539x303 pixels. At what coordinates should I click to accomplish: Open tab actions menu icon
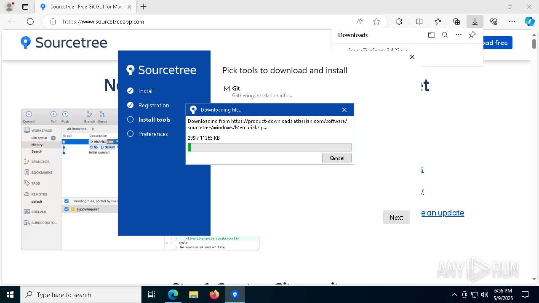click(25, 7)
